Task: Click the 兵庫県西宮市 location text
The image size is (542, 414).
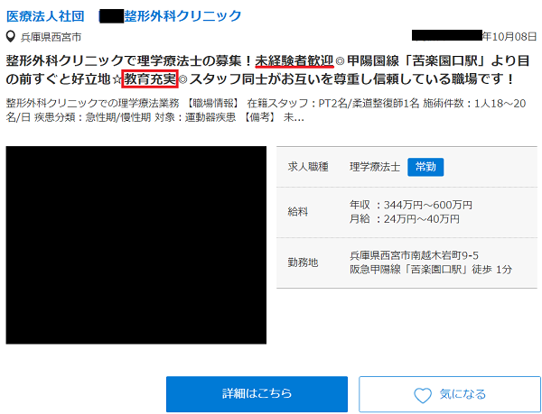Action: [x=51, y=37]
